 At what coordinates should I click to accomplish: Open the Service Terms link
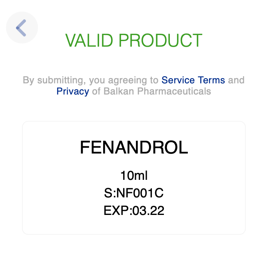tap(193, 80)
